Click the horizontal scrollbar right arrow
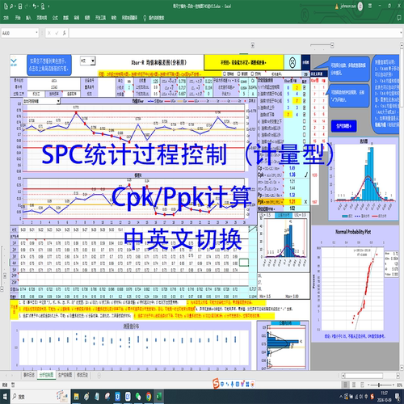 point(398,375)
